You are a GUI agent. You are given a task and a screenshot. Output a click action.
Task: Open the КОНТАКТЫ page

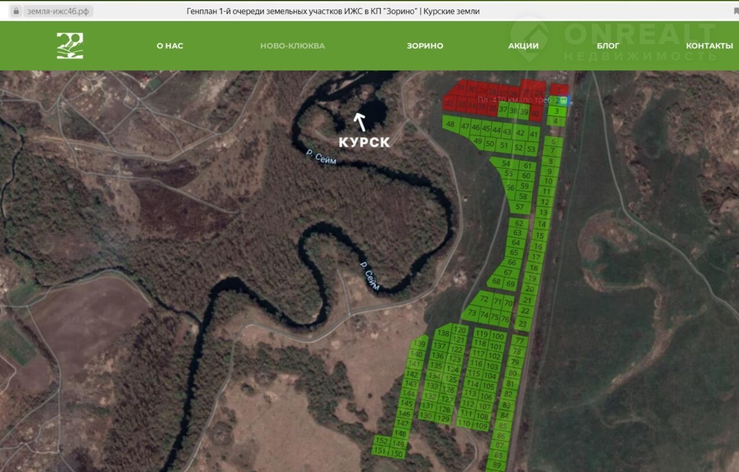pyautogui.click(x=709, y=46)
